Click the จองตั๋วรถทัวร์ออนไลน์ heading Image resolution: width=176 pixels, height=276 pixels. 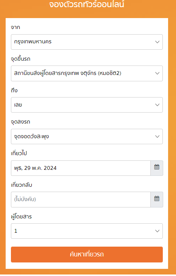click(x=87, y=4)
